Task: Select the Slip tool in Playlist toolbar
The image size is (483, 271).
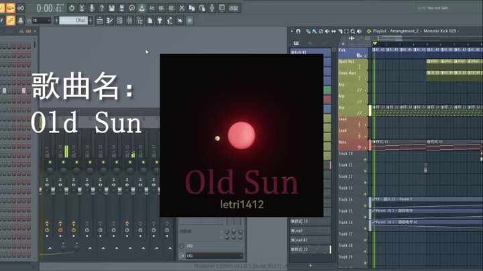Action: point(333,31)
